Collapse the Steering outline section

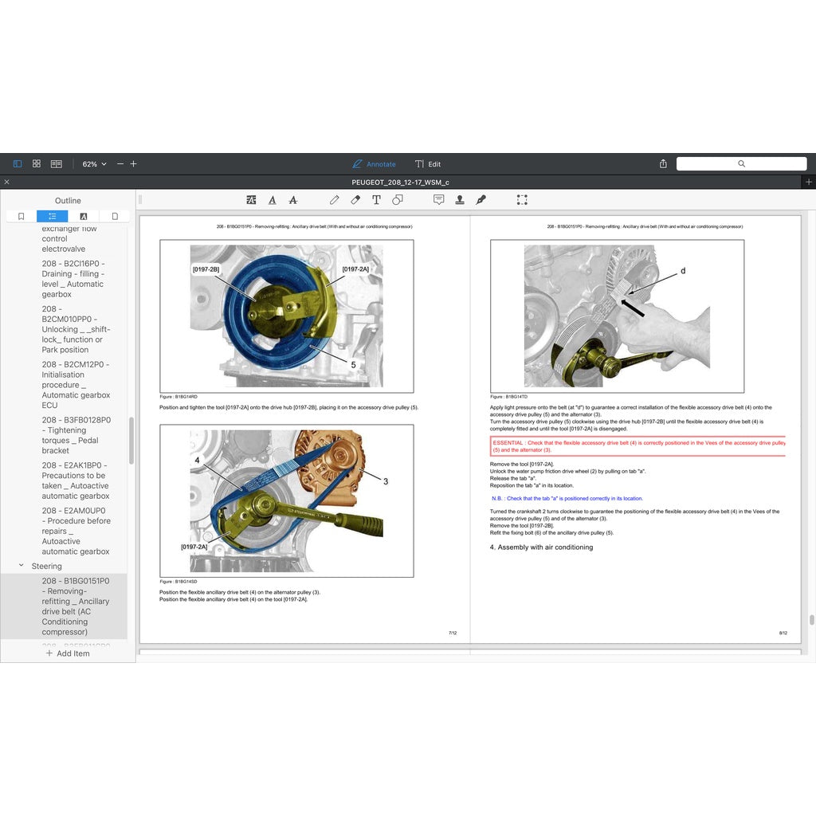21,566
